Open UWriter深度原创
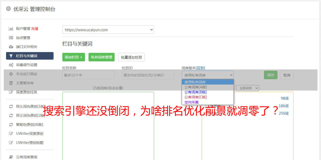Viewport: 321px width, 160px height. (30, 134)
